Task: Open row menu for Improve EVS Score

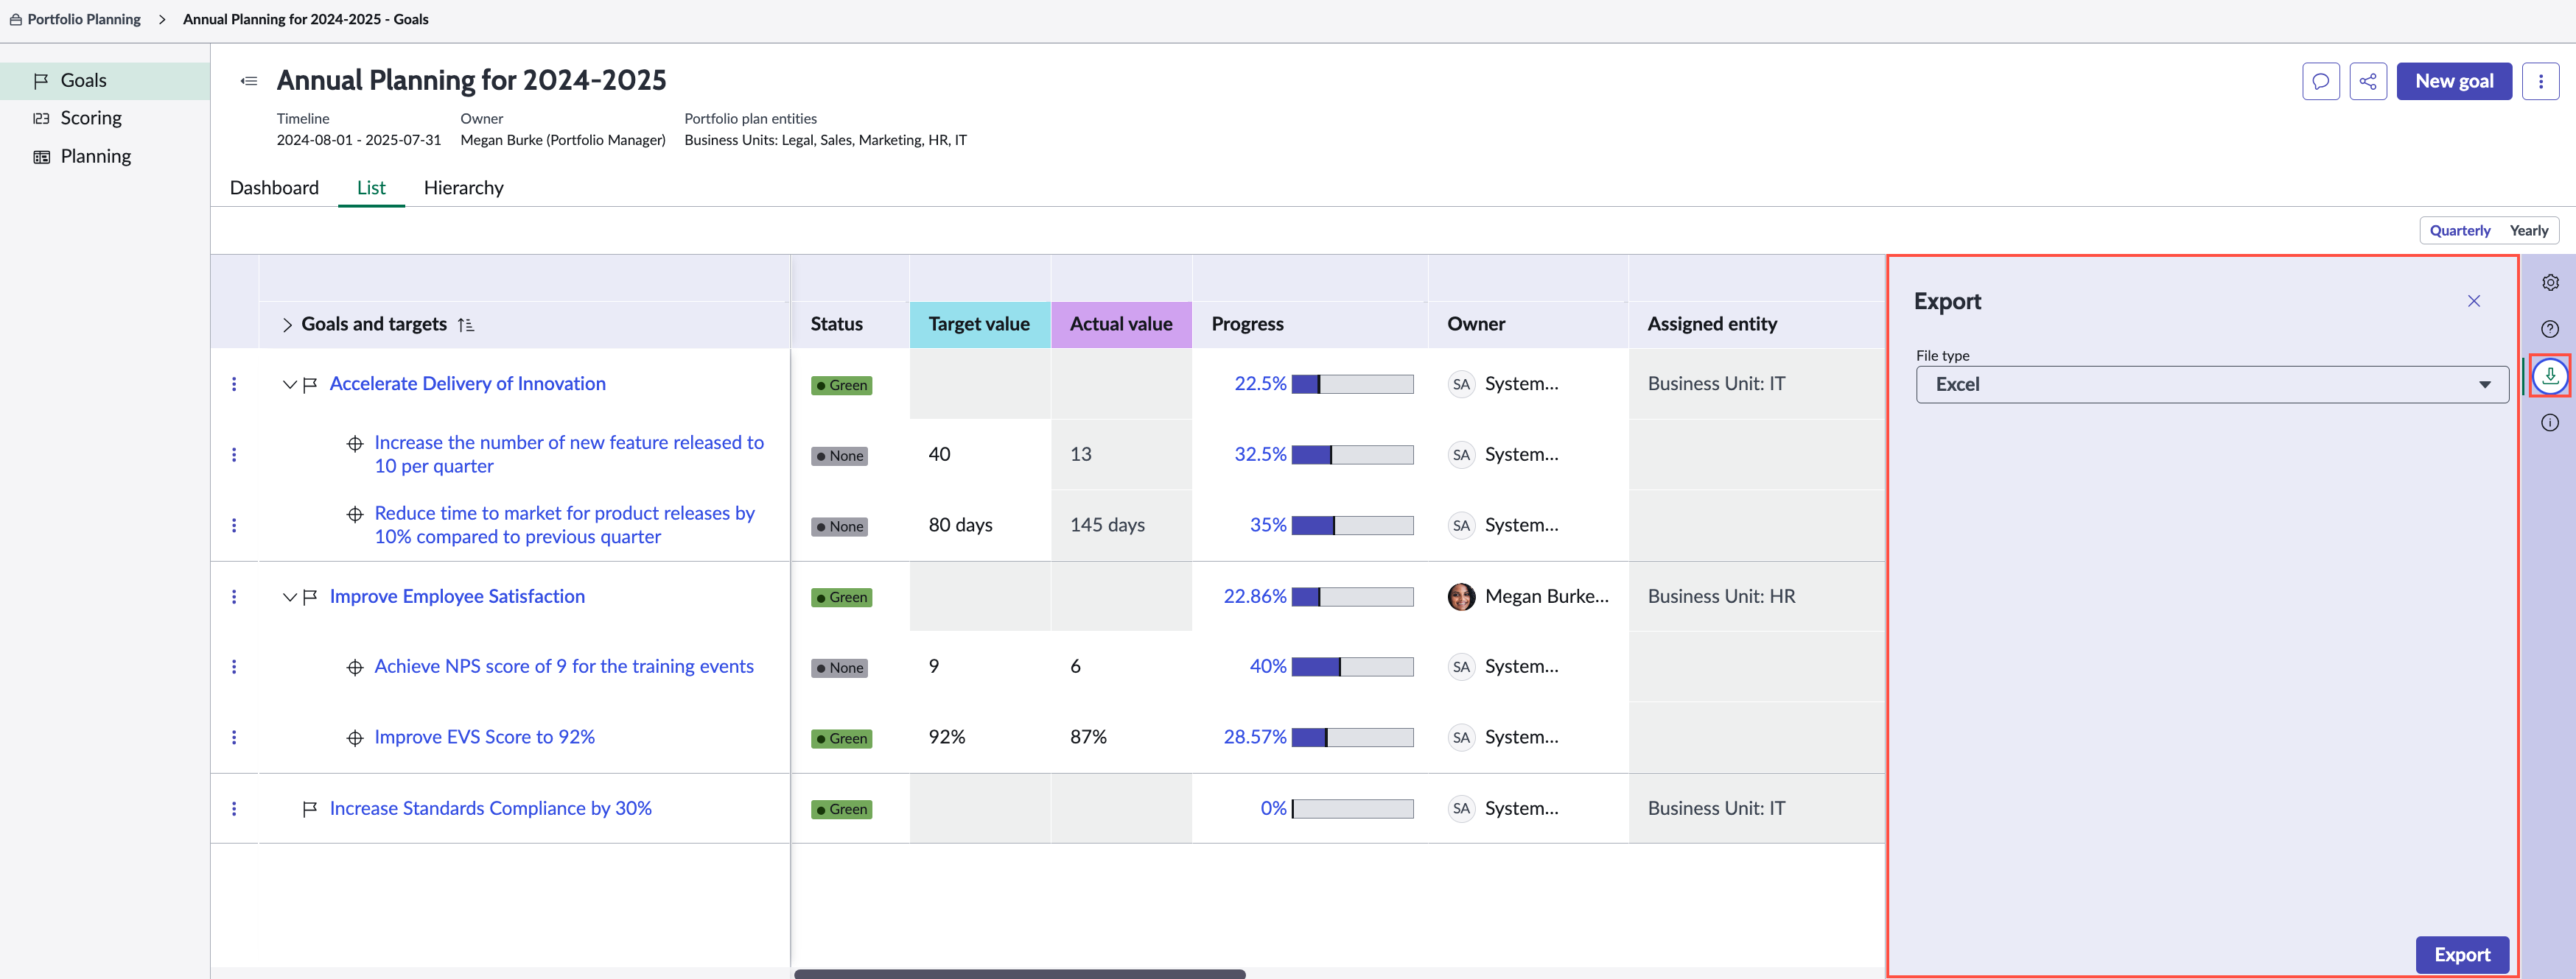Action: click(234, 738)
